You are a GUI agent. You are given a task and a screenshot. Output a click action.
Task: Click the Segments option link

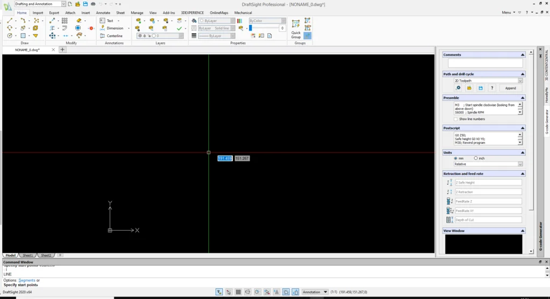point(27,280)
